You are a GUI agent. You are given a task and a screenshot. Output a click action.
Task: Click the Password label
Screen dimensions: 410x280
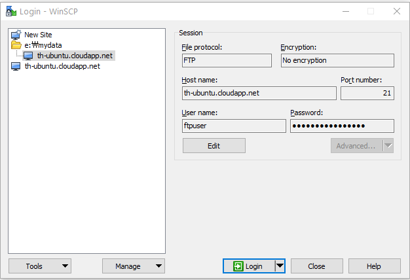[307, 113]
